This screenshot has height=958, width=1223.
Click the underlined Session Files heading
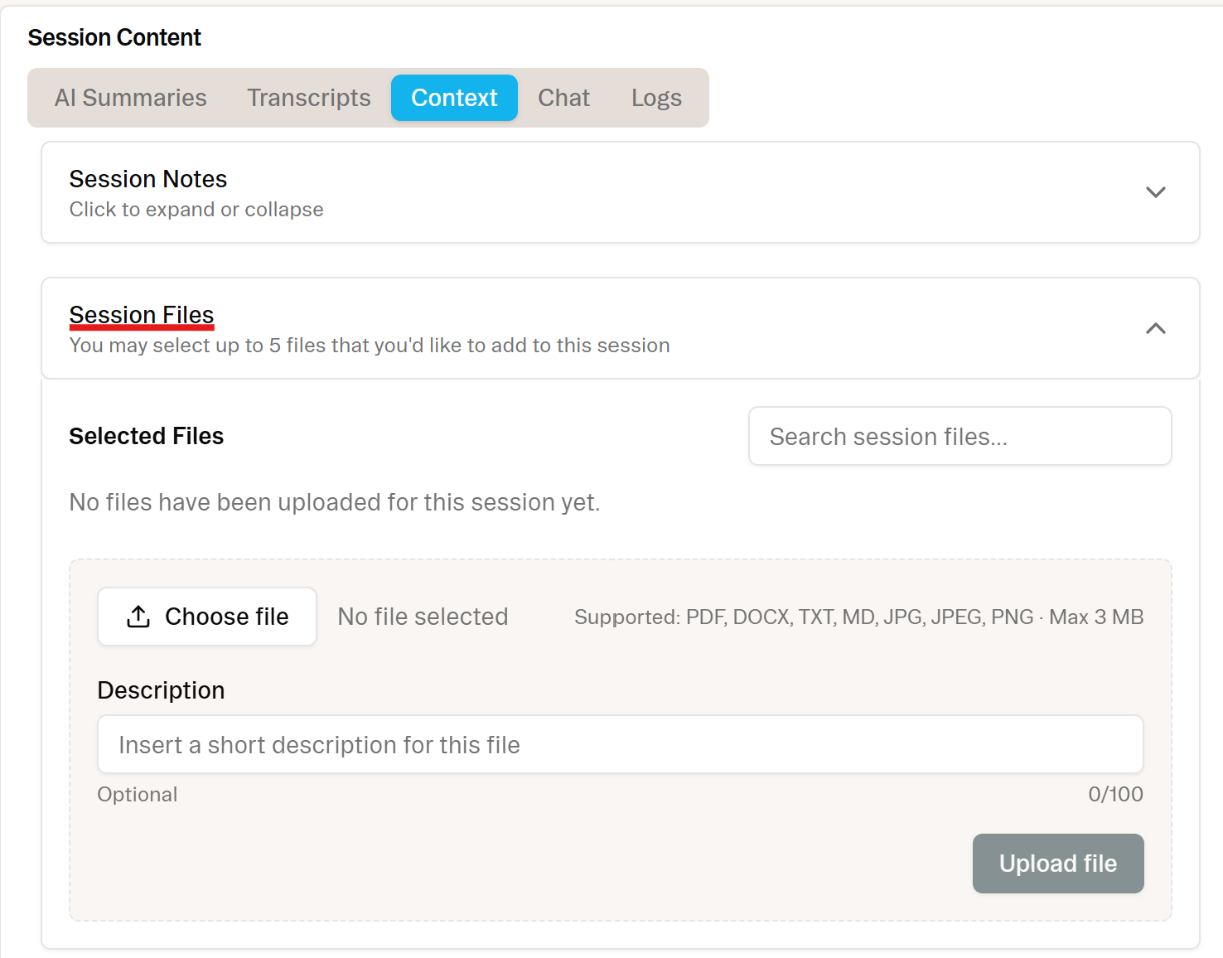[142, 315]
